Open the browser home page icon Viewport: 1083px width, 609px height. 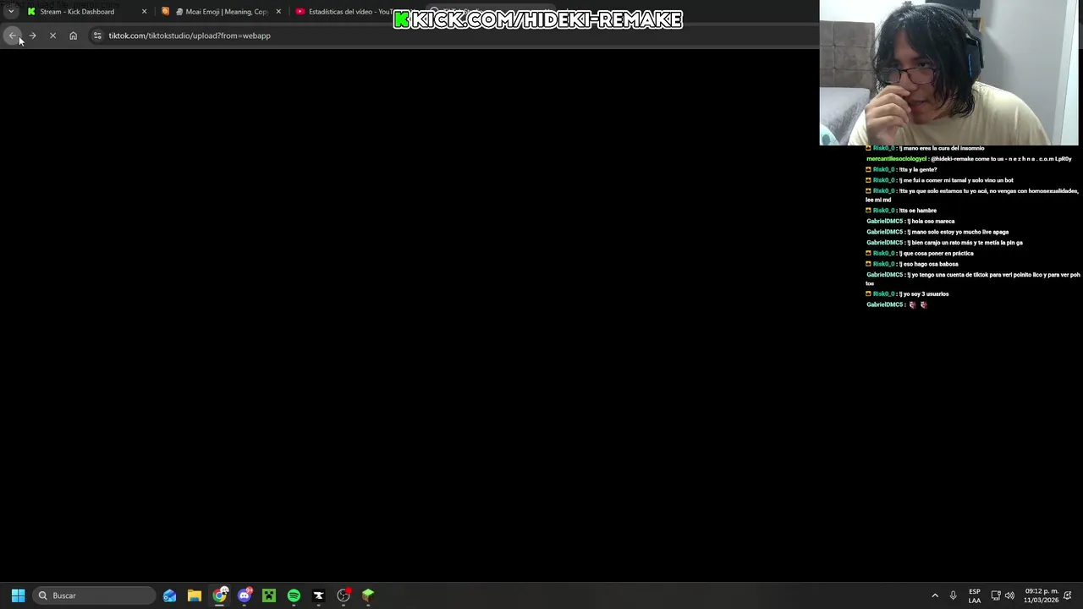click(x=73, y=36)
